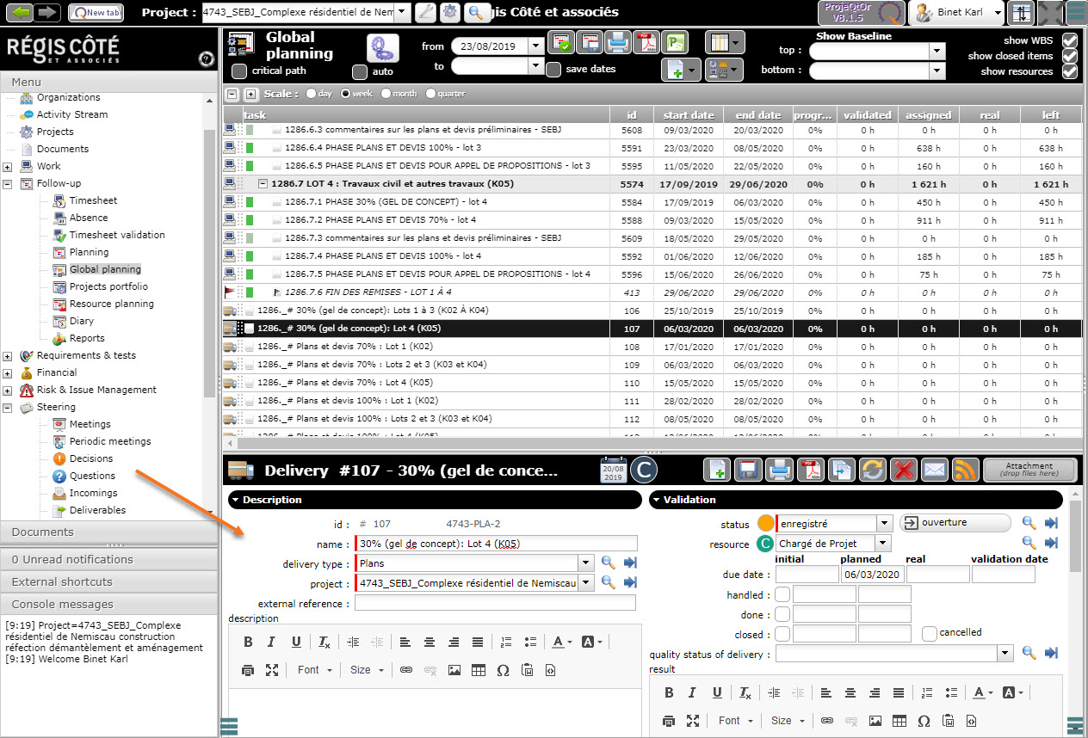Save the delivery using the floppy disk icon
This screenshot has height=738, width=1088.
(749, 470)
